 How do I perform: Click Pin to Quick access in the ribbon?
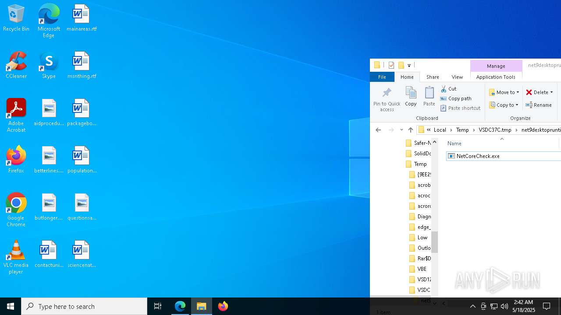[387, 99]
